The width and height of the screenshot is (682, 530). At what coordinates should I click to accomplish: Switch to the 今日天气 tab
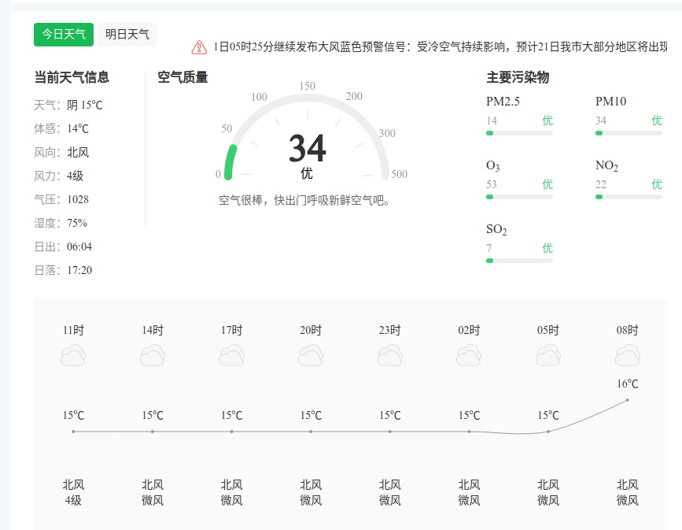coord(64,35)
